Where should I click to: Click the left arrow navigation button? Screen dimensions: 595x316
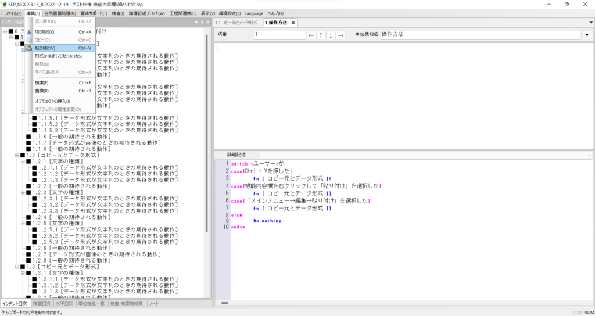[311, 35]
